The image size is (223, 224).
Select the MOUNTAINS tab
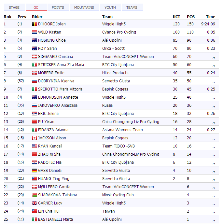[x=84, y=7]
